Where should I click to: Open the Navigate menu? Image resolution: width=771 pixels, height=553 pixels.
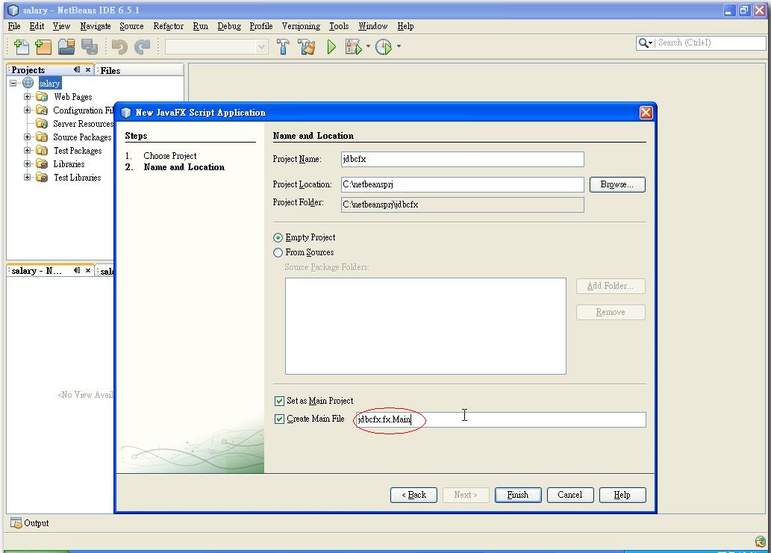click(x=96, y=26)
